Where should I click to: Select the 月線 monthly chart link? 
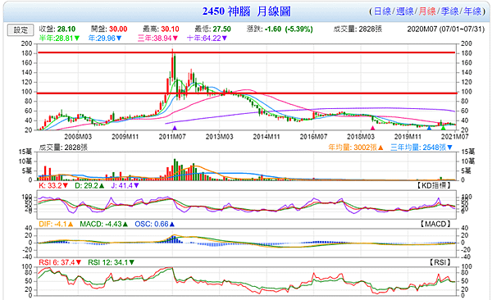427,11
